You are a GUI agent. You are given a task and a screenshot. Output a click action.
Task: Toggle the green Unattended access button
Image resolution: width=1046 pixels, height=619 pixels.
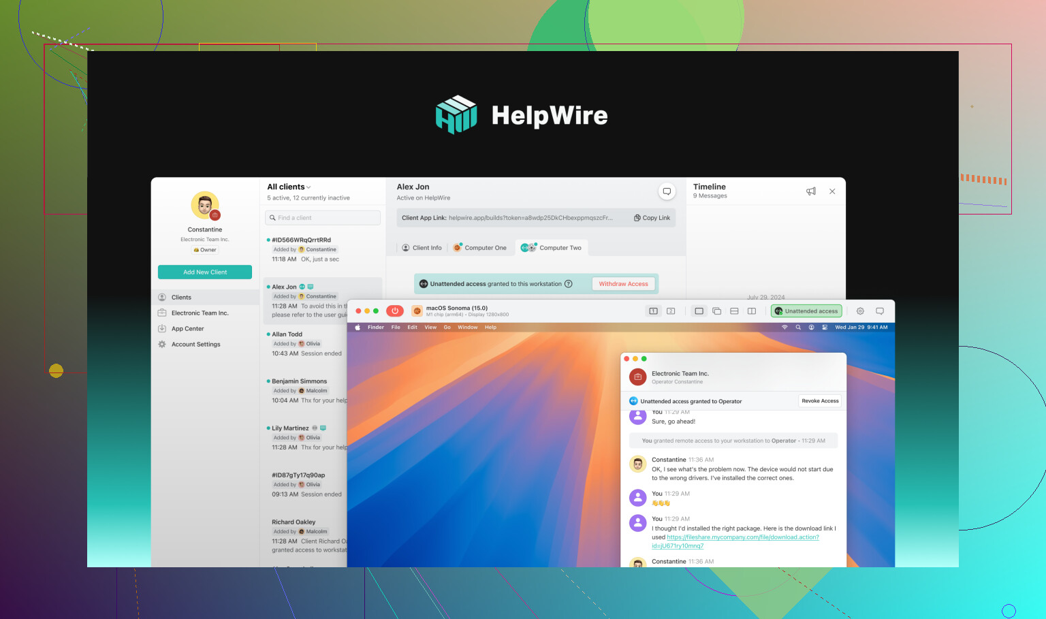(806, 311)
